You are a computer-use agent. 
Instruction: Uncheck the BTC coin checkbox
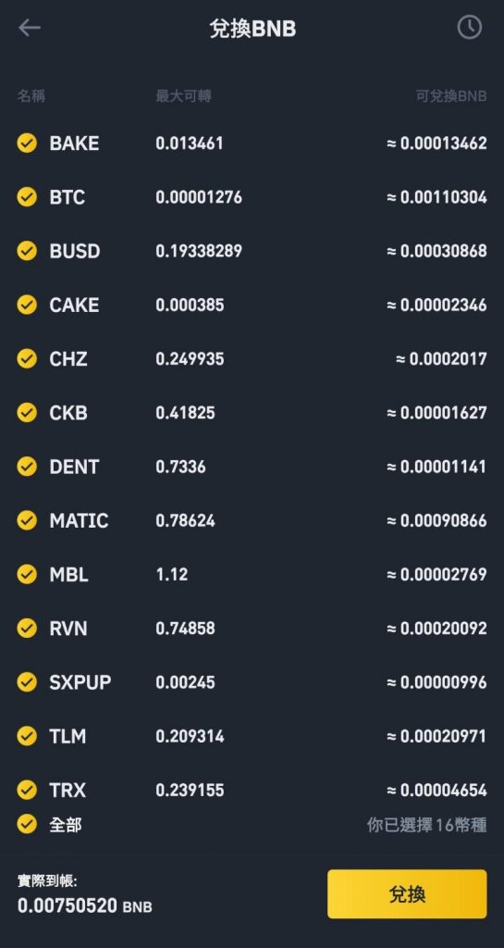[27, 197]
